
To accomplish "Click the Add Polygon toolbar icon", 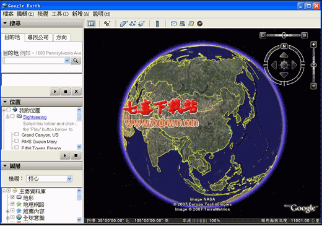I will 124,24.
